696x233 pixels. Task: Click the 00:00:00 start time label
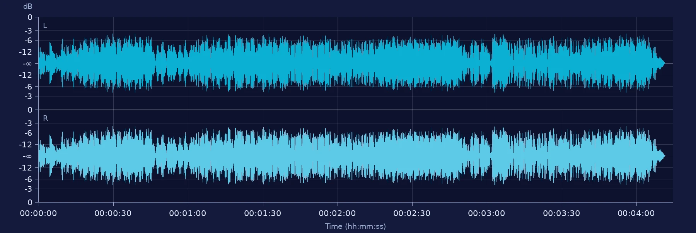(38, 213)
